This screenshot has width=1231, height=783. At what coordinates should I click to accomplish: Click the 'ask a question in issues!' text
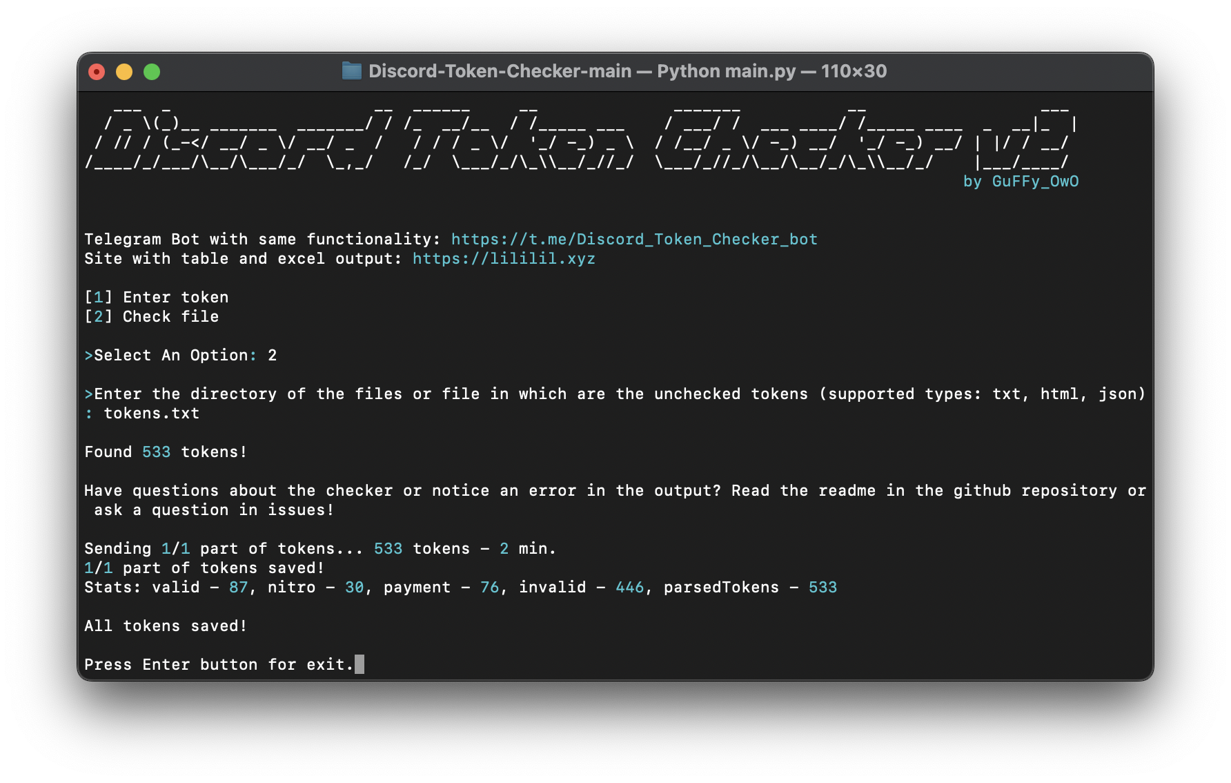[x=214, y=510]
